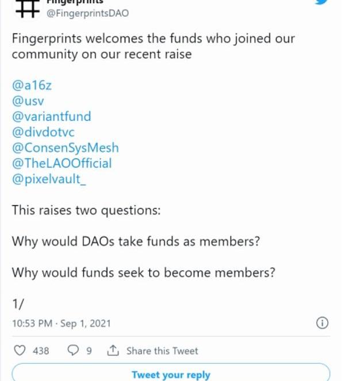
Task: Click the Tweet your reply button
Action: tap(171, 374)
